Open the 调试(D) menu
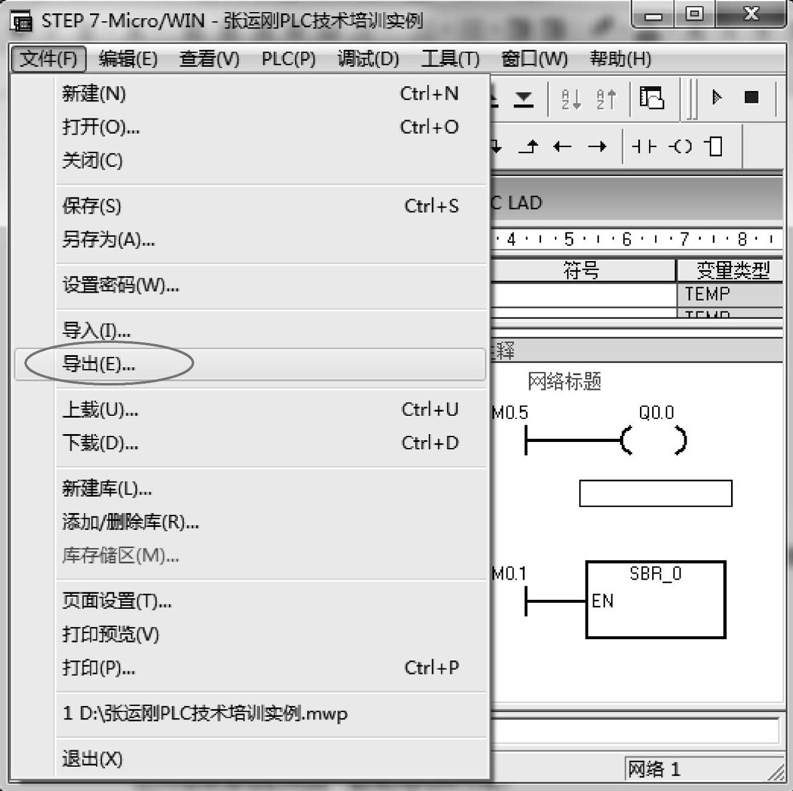The width and height of the screenshot is (793, 791). point(368,59)
